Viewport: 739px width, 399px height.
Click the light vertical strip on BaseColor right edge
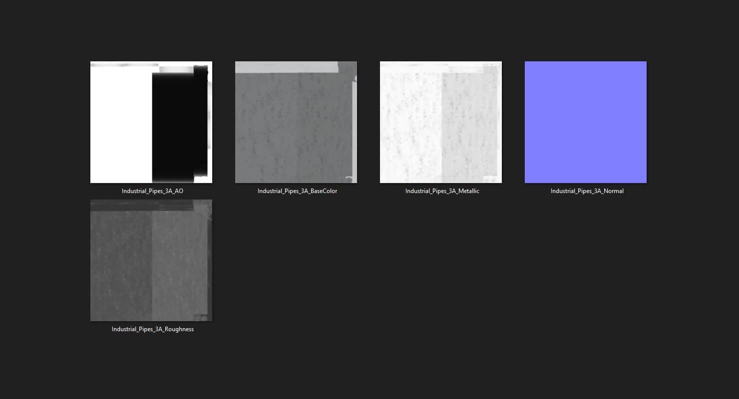click(x=355, y=130)
